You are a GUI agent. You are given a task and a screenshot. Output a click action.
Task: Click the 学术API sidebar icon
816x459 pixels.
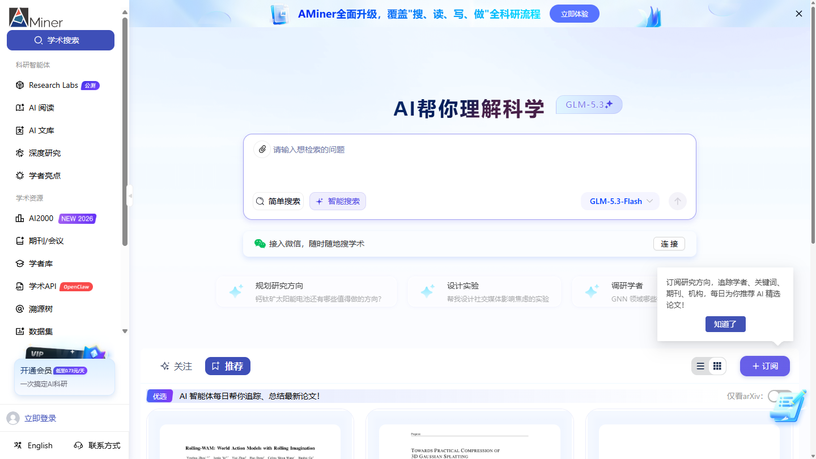(x=19, y=286)
